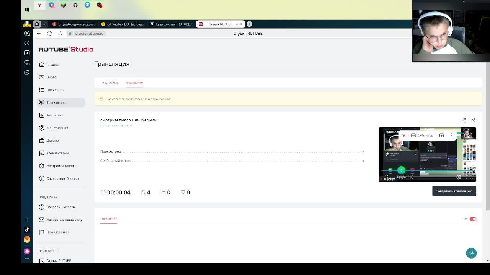Select Трансляции in the sidebar
The height and width of the screenshot is (275, 490).
coord(60,102)
